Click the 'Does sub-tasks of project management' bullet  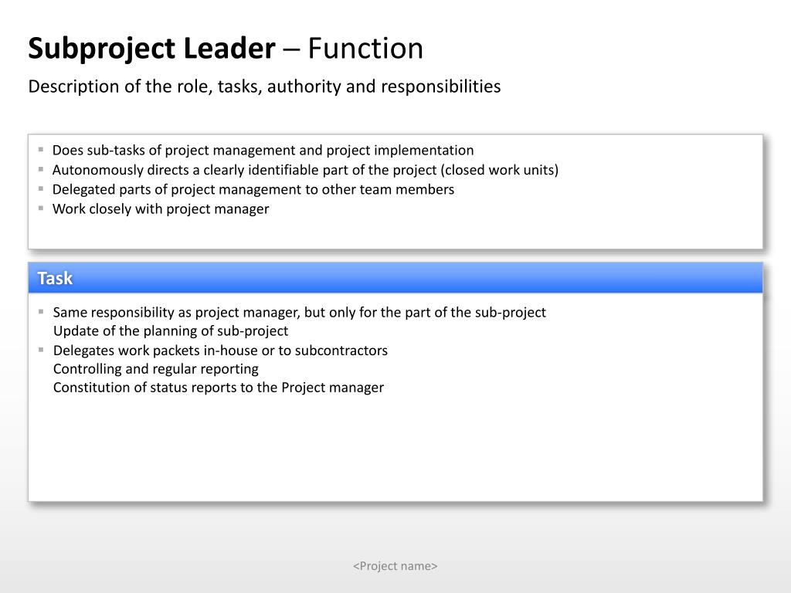(x=263, y=151)
